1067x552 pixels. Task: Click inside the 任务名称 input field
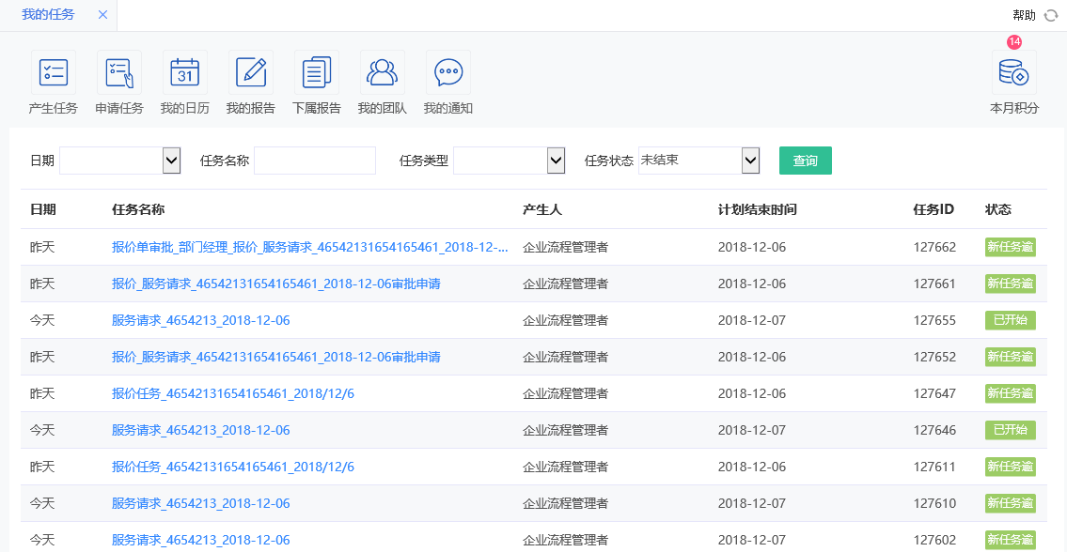point(314,160)
